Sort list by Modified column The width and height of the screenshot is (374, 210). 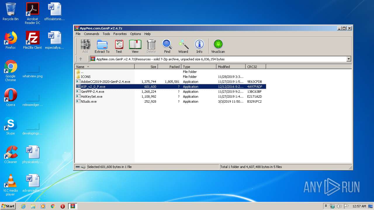coord(231,67)
